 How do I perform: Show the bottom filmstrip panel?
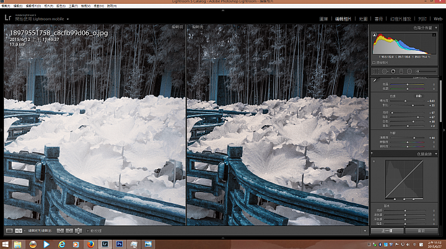pyautogui.click(x=223, y=238)
